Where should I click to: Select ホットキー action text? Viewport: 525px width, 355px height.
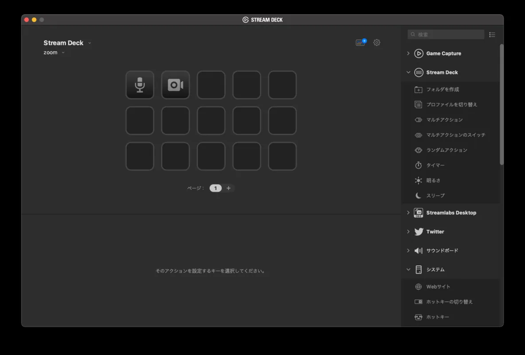(438, 317)
